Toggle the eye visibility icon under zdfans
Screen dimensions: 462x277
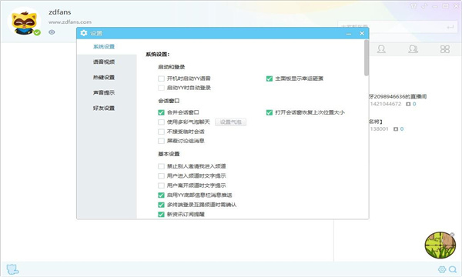(x=52, y=32)
